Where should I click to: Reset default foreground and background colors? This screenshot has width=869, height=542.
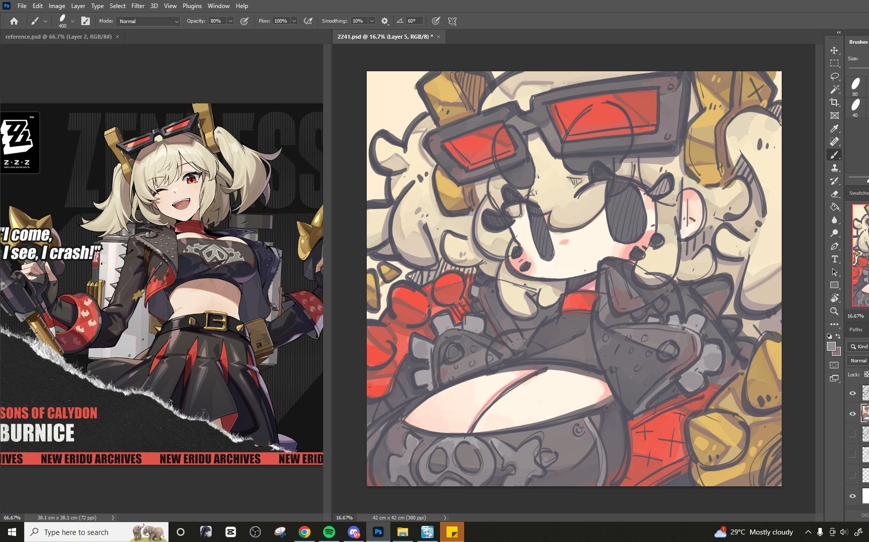click(829, 336)
